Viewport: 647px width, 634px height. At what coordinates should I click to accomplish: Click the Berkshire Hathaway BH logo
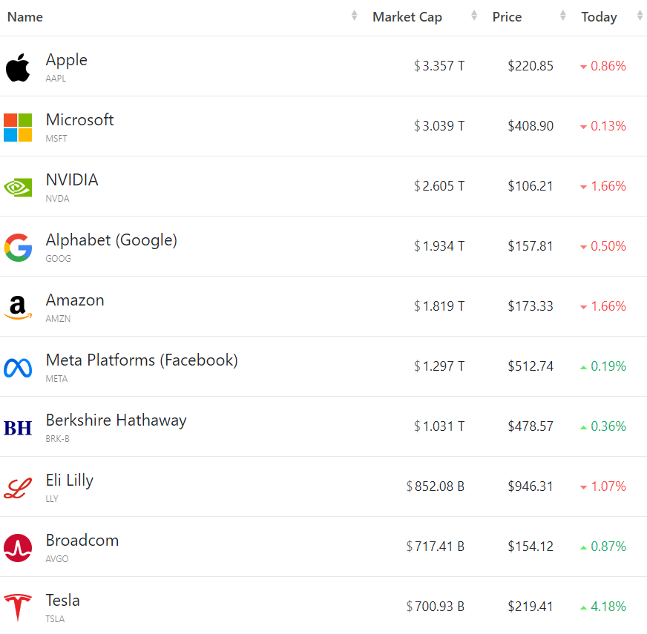(18, 427)
